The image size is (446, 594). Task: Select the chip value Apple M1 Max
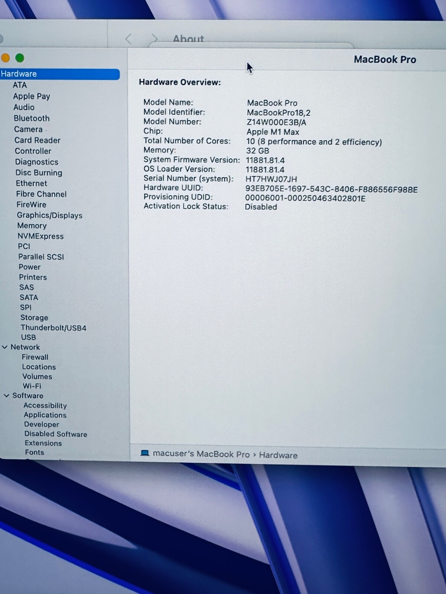coord(273,132)
